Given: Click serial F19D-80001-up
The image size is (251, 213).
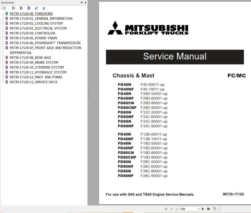Looking at the screenshot, I should [x=154, y=152].
